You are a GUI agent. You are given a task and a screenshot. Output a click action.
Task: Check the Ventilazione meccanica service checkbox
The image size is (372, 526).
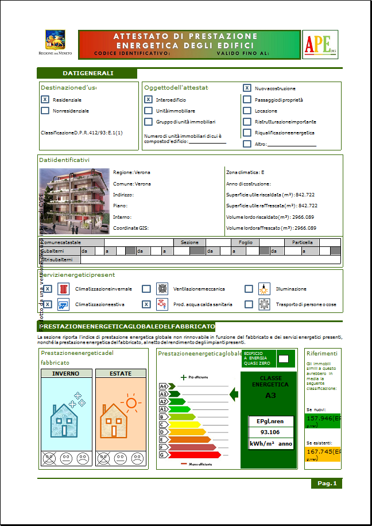coord(146,289)
